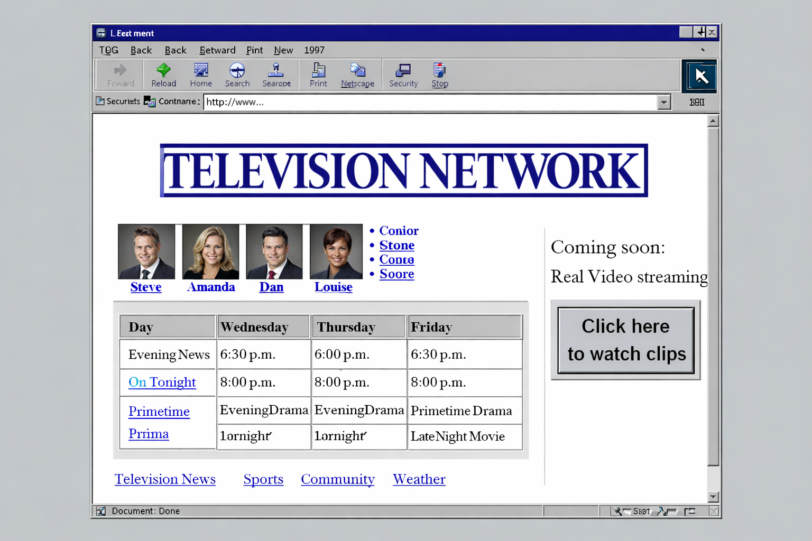Open Search from the toolbar
Viewport: 812px width, 541px height.
[237, 74]
